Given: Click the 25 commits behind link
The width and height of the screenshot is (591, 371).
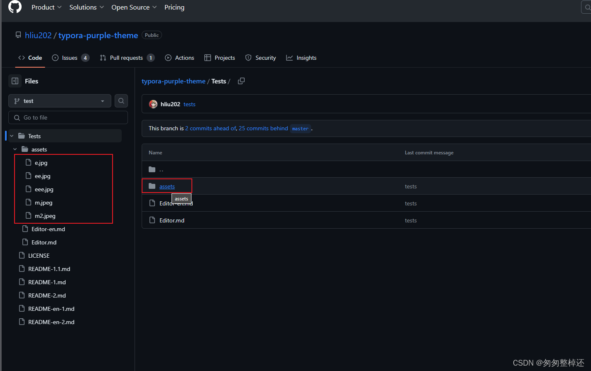Looking at the screenshot, I should pyautogui.click(x=263, y=128).
